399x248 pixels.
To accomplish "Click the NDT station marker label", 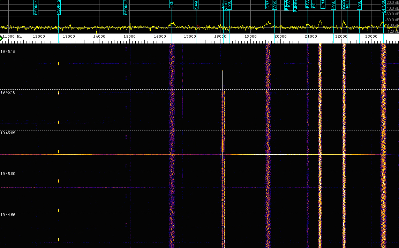I will tap(347, 4).
